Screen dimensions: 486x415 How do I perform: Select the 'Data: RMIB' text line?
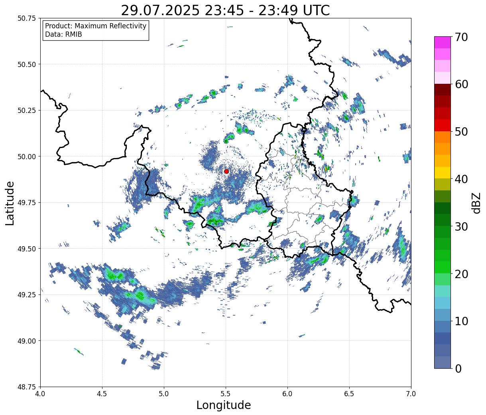coord(63,35)
